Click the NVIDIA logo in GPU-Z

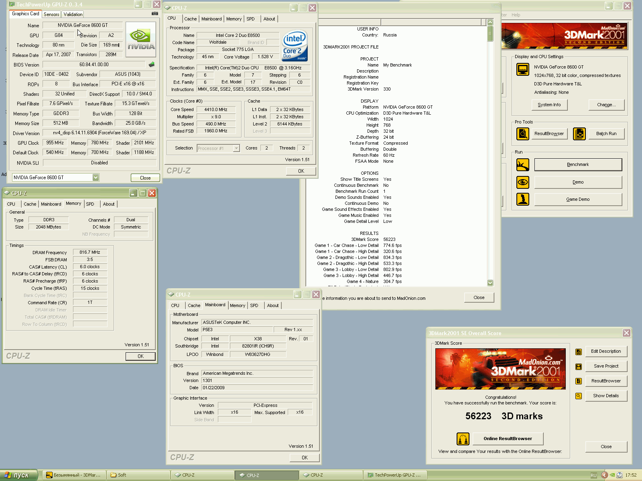pyautogui.click(x=141, y=40)
